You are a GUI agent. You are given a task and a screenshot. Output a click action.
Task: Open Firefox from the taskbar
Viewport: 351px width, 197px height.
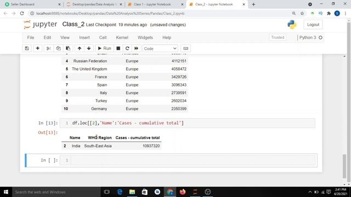(x=183, y=192)
